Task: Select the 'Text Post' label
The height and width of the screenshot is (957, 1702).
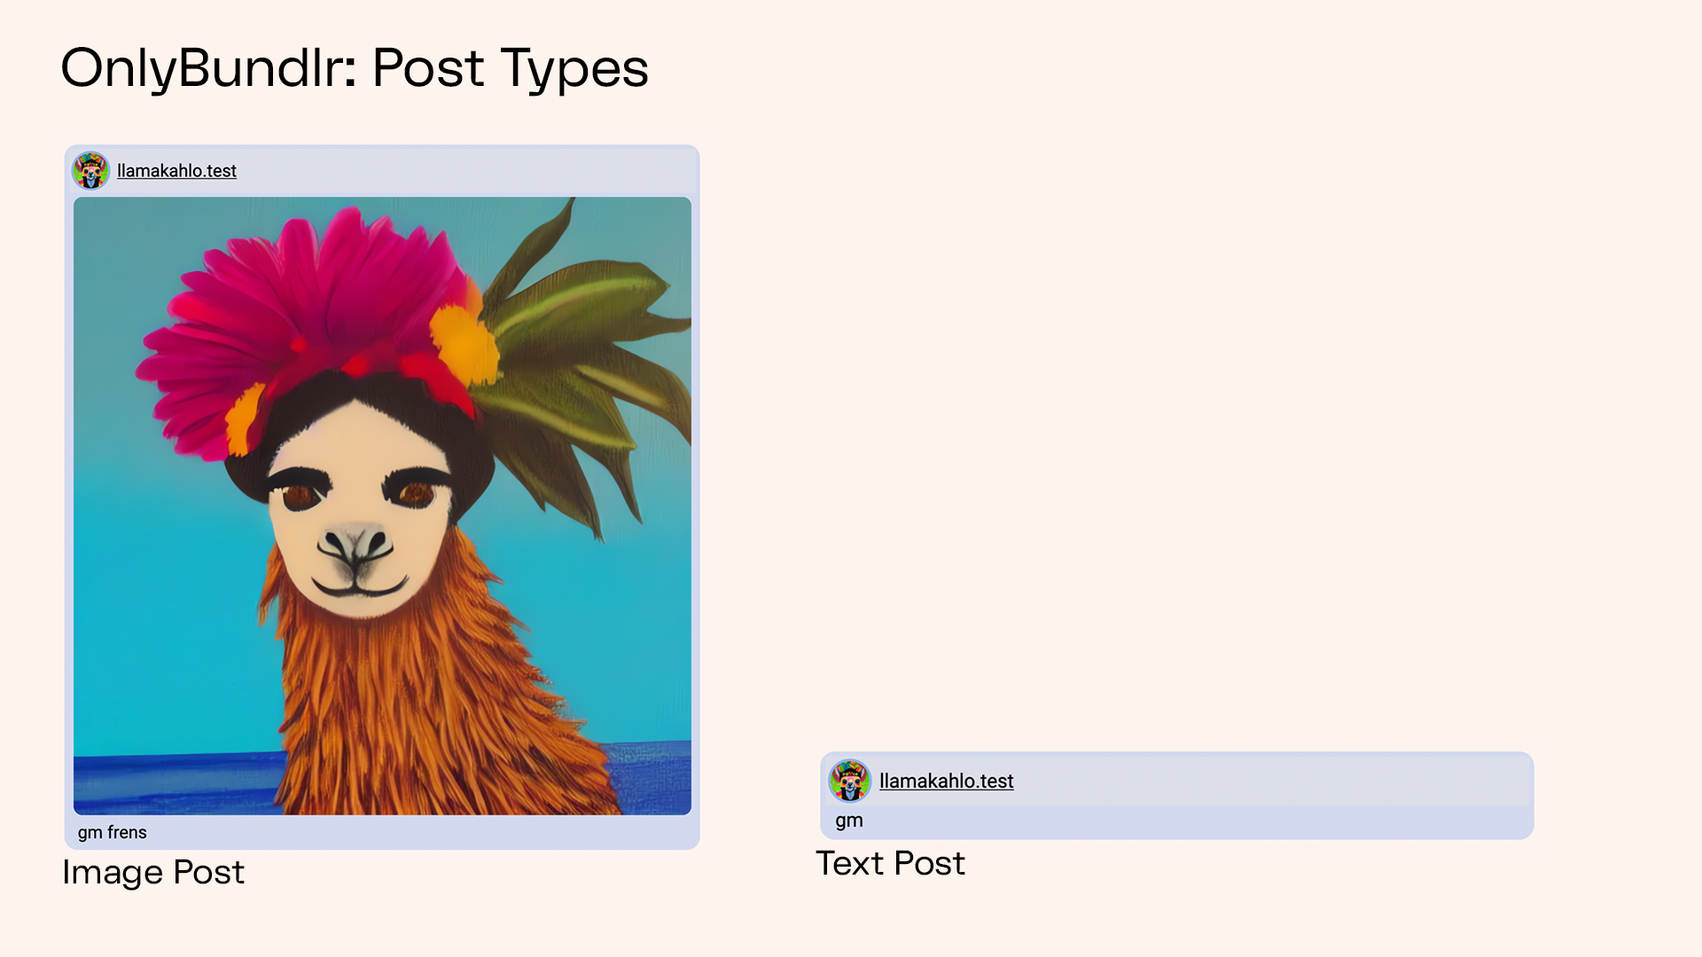Action: 890,864
